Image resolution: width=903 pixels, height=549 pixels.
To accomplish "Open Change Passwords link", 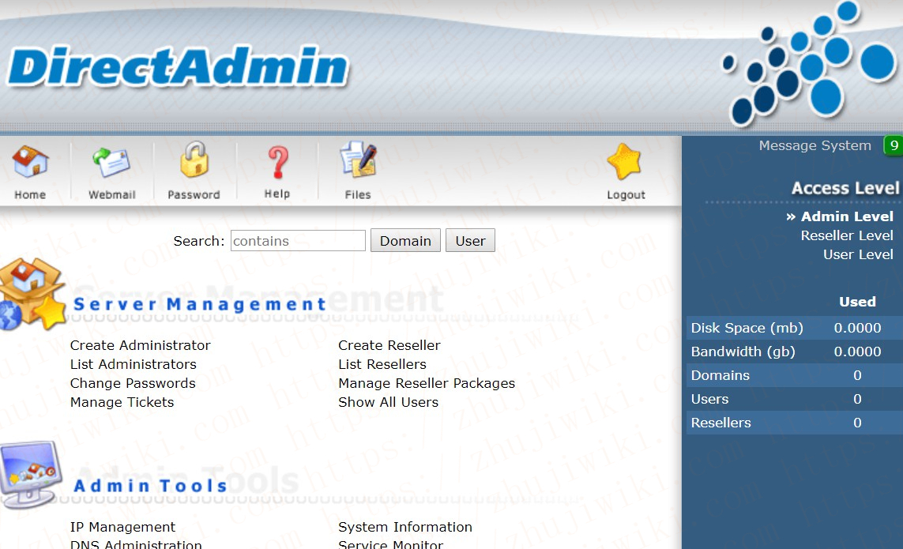I will tap(133, 383).
